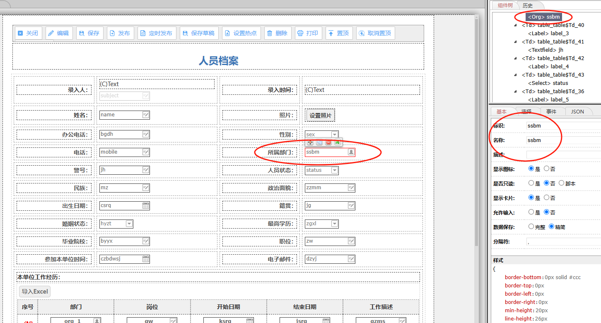Image resolution: width=601 pixels, height=323 pixels.
Task: Click the edit icon in subject field
Action: [146, 96]
